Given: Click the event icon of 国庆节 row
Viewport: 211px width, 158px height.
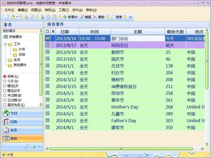Looking at the screenshot, I should [x=48, y=59].
